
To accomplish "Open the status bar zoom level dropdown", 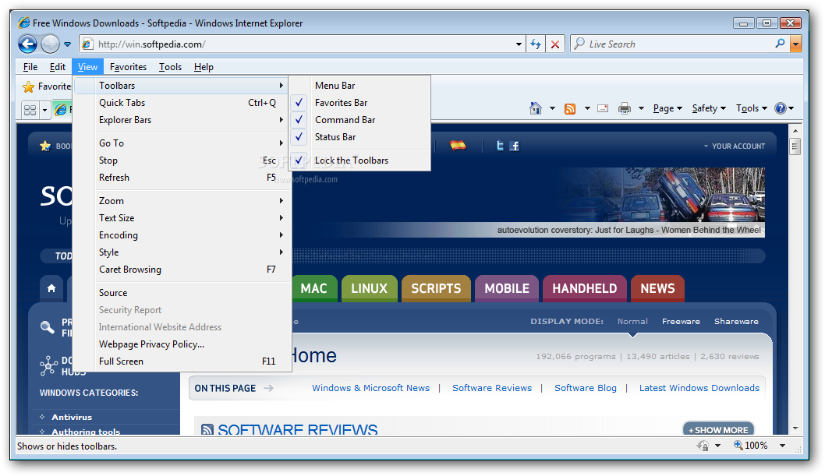I will point(782,446).
